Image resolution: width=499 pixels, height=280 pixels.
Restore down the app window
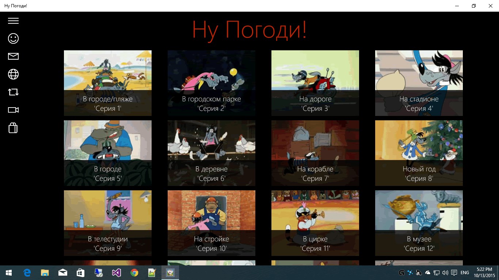(x=474, y=6)
